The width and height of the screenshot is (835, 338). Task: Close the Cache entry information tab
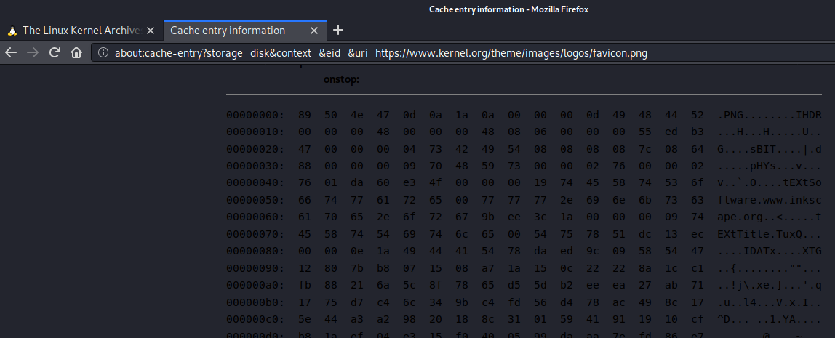[314, 31]
